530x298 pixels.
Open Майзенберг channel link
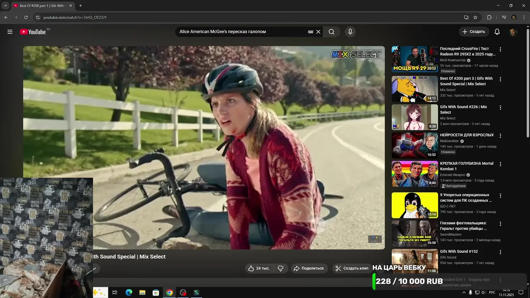(450, 141)
